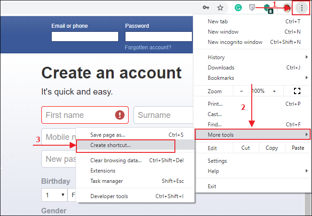Select Clear browsing data... option

click(x=135, y=160)
